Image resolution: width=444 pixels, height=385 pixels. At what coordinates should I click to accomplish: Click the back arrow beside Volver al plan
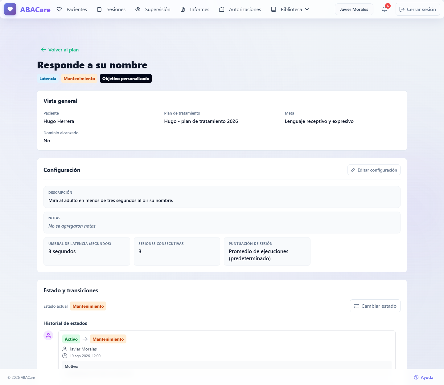point(43,50)
